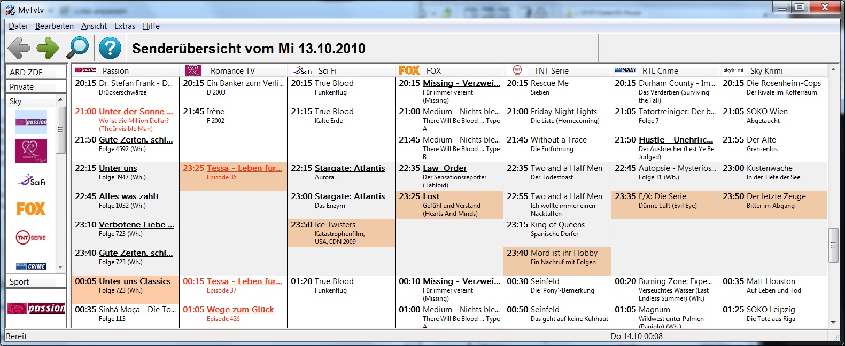Select RTL Crime logo in sidebar list
This screenshot has height=346, width=845.
[x=31, y=266]
